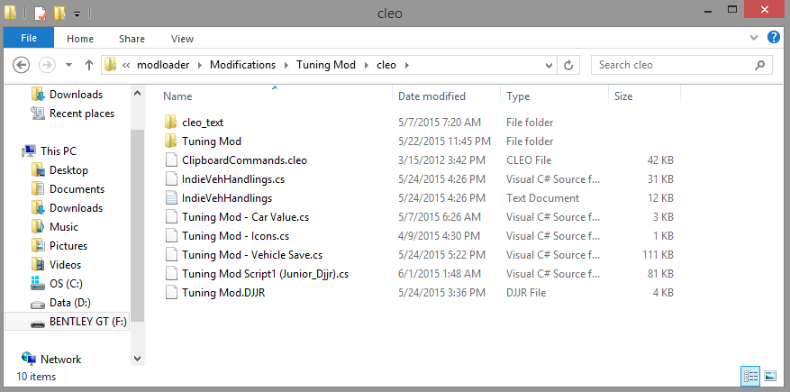Image resolution: width=790 pixels, height=392 pixels.
Task: Click the Properties icon in Quick Access Toolbar
Action: click(40, 14)
